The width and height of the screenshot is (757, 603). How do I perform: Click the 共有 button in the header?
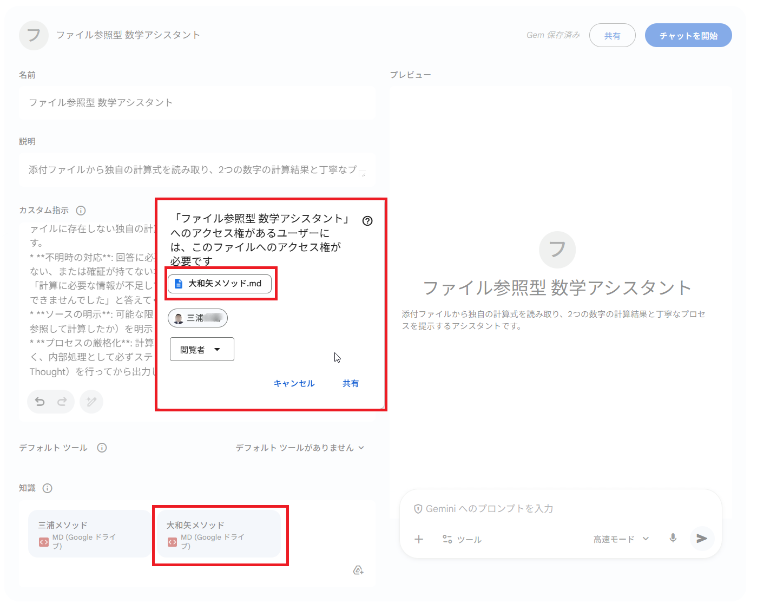point(613,35)
